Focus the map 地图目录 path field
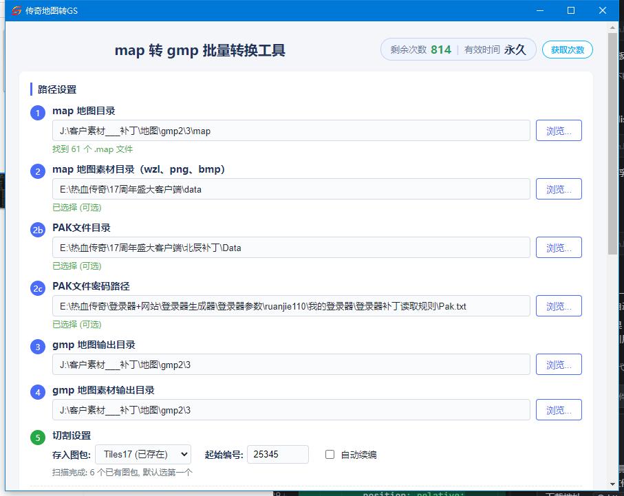 click(291, 131)
